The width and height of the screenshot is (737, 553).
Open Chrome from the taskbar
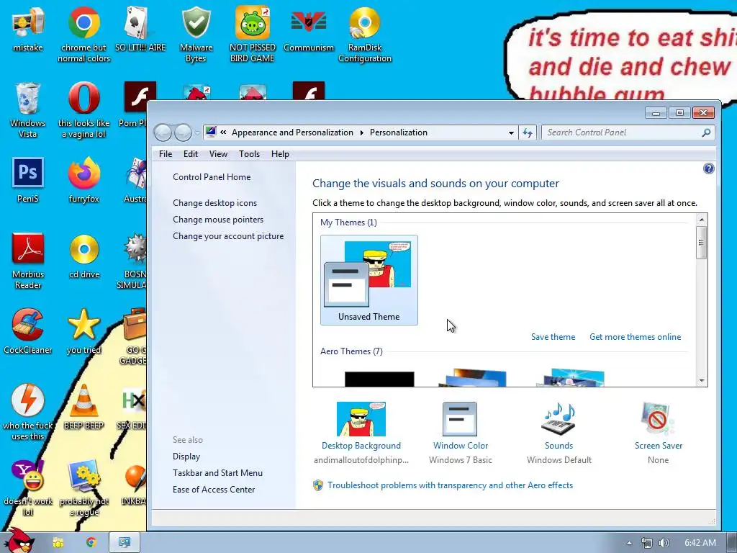tap(91, 543)
